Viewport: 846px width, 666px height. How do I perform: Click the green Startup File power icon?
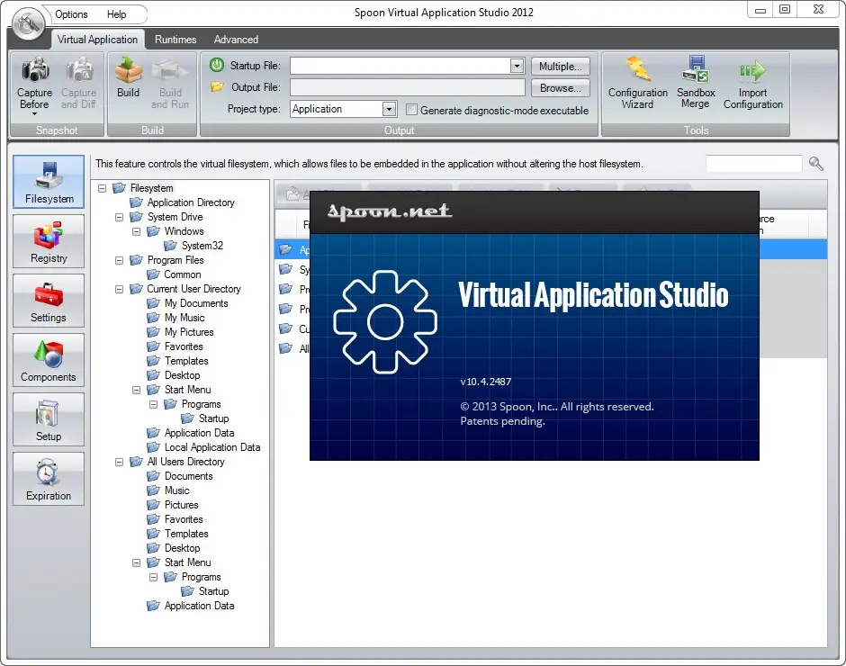pos(217,66)
